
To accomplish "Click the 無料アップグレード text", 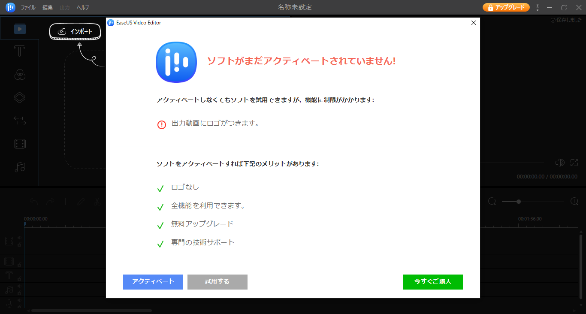I will coord(202,224).
